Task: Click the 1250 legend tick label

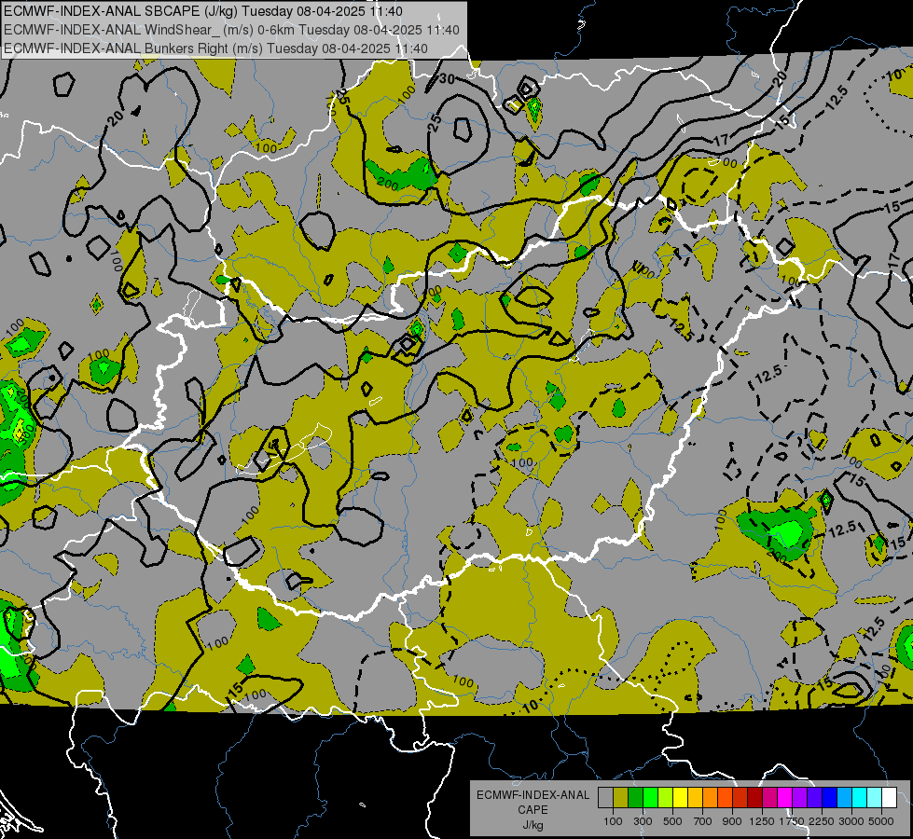Action: point(762,821)
